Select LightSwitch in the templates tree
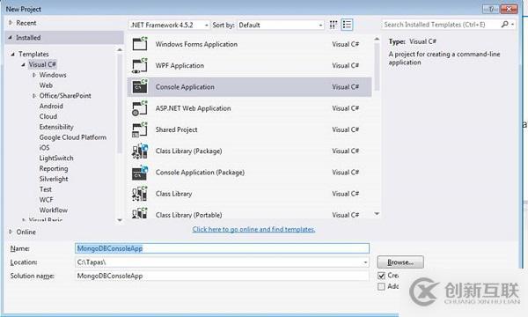This screenshot has width=528, height=317. tap(56, 158)
